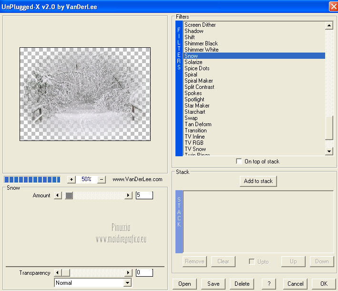Open the Normal blend mode dropdown

coord(128,282)
